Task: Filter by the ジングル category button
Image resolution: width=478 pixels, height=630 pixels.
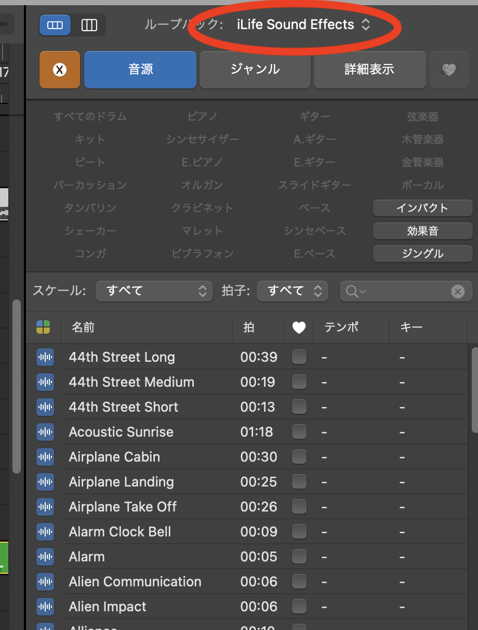Action: tap(422, 254)
